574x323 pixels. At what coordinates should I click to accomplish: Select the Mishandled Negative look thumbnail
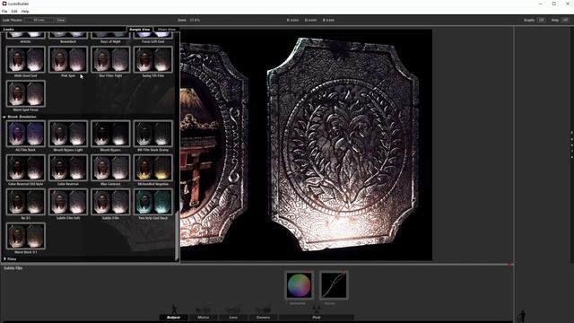point(153,168)
